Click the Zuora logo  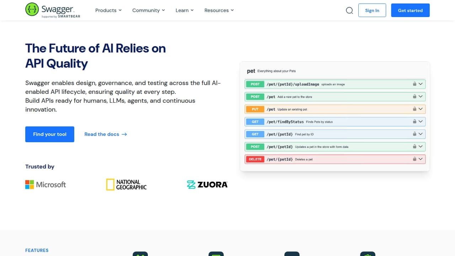point(207,185)
